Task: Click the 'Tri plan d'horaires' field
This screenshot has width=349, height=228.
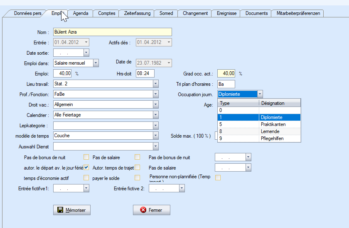Action: click(226, 84)
